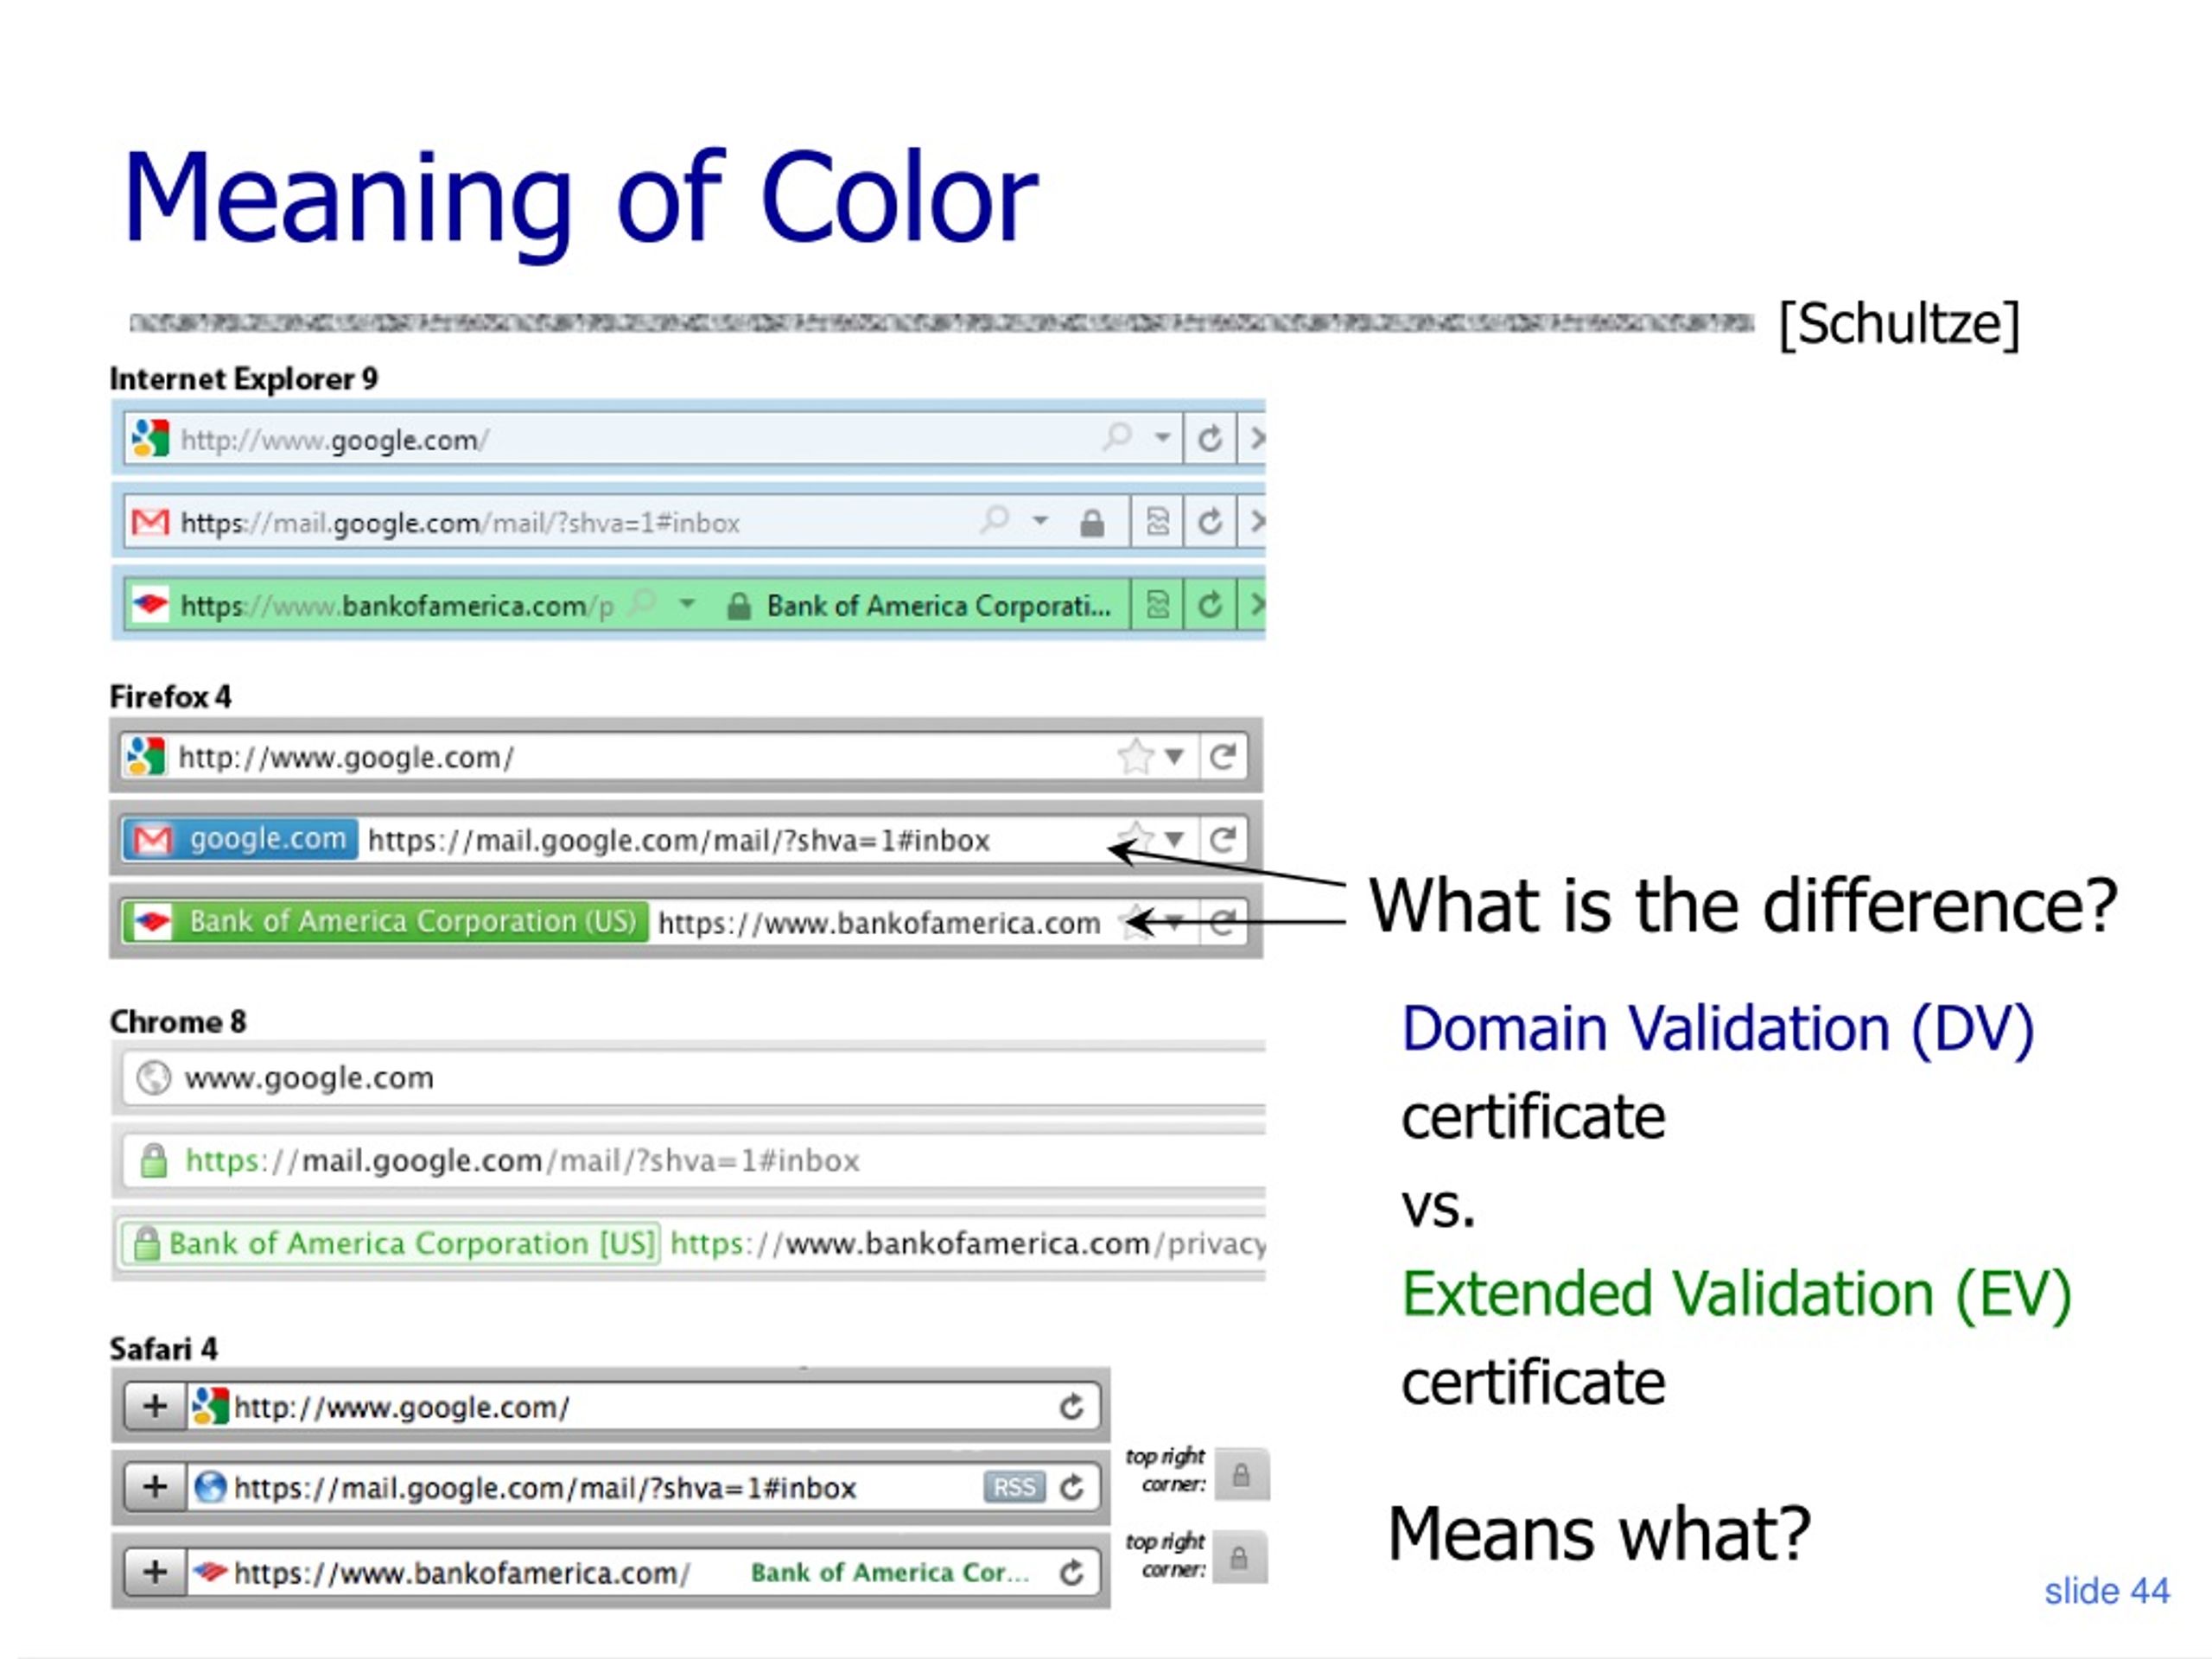This screenshot has width=2212, height=1659.
Task: Click globe favicon in Safari 4 mail.google.com bar
Action: click(x=210, y=1487)
